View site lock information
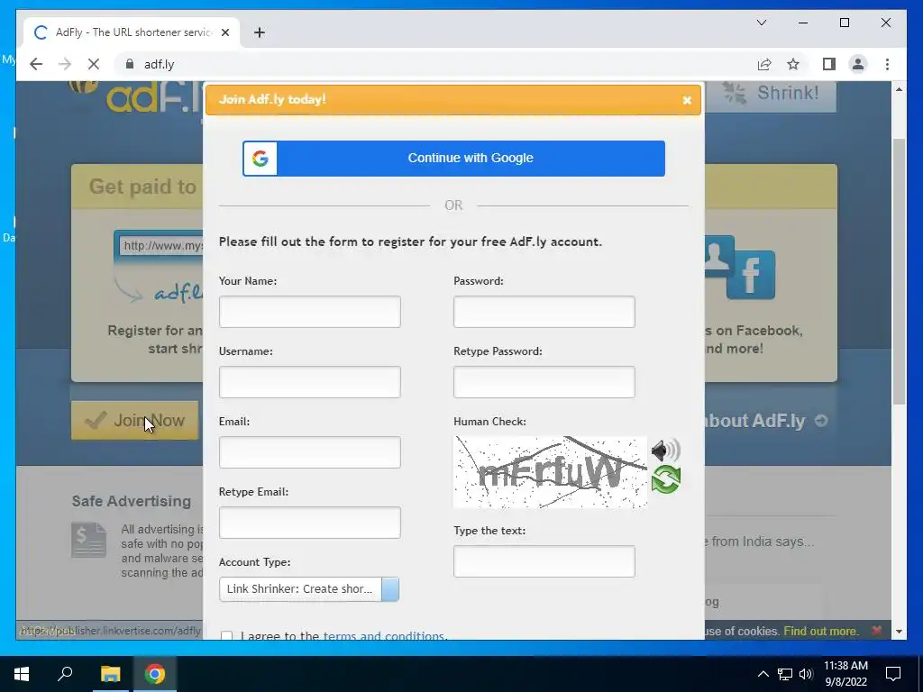The height and width of the screenshot is (692, 923). [130, 64]
